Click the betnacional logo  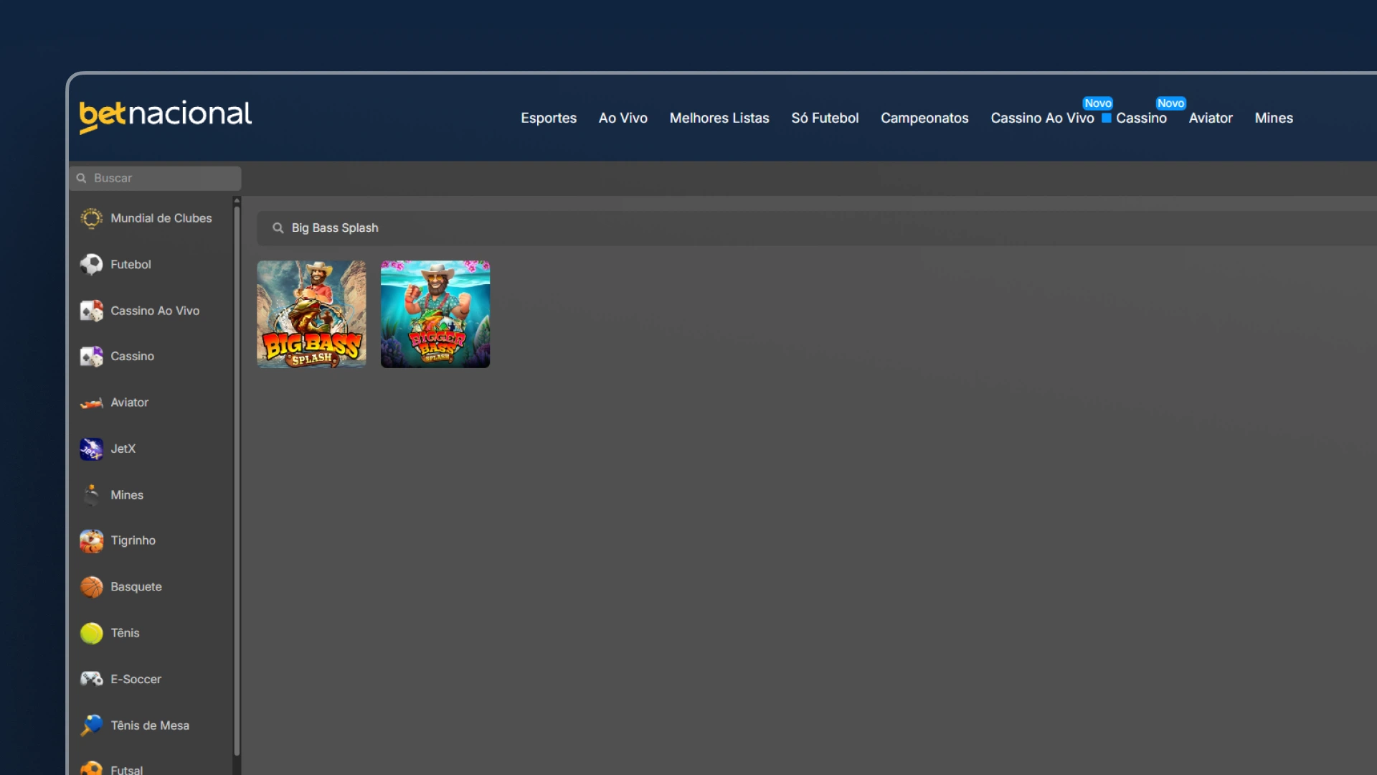(x=166, y=116)
